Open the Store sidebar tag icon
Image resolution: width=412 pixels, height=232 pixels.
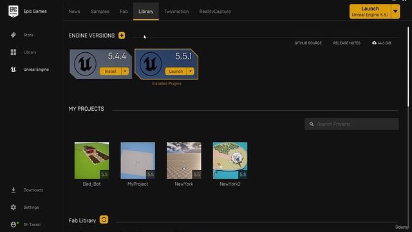click(x=13, y=35)
